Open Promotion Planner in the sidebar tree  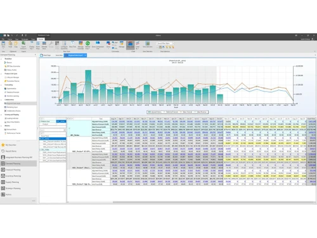12,81
